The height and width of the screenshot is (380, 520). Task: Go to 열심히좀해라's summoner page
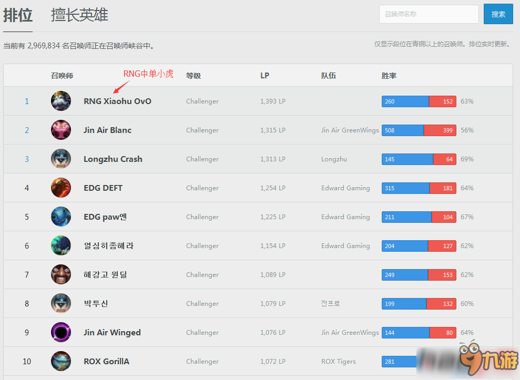coord(108,245)
